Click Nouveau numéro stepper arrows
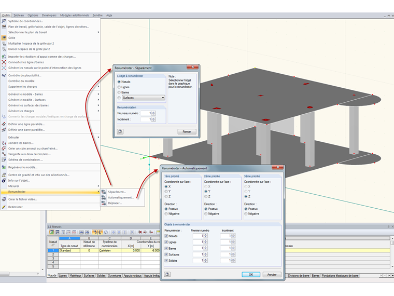Viewport: 394px width, 296px height. click(x=153, y=113)
